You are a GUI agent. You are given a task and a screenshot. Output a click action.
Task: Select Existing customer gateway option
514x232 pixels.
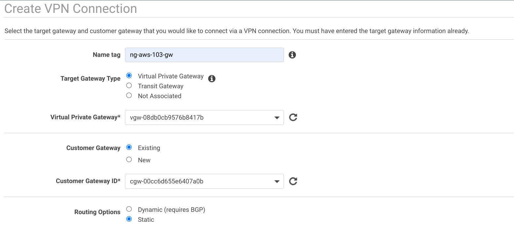[129, 147]
